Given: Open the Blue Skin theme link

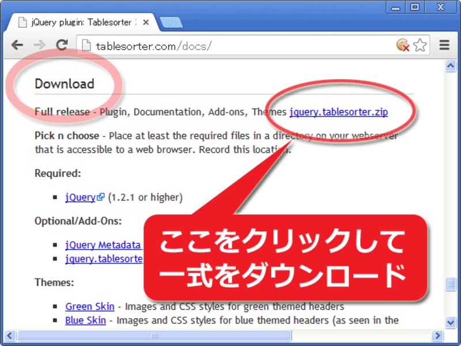Looking at the screenshot, I should [x=85, y=321].
